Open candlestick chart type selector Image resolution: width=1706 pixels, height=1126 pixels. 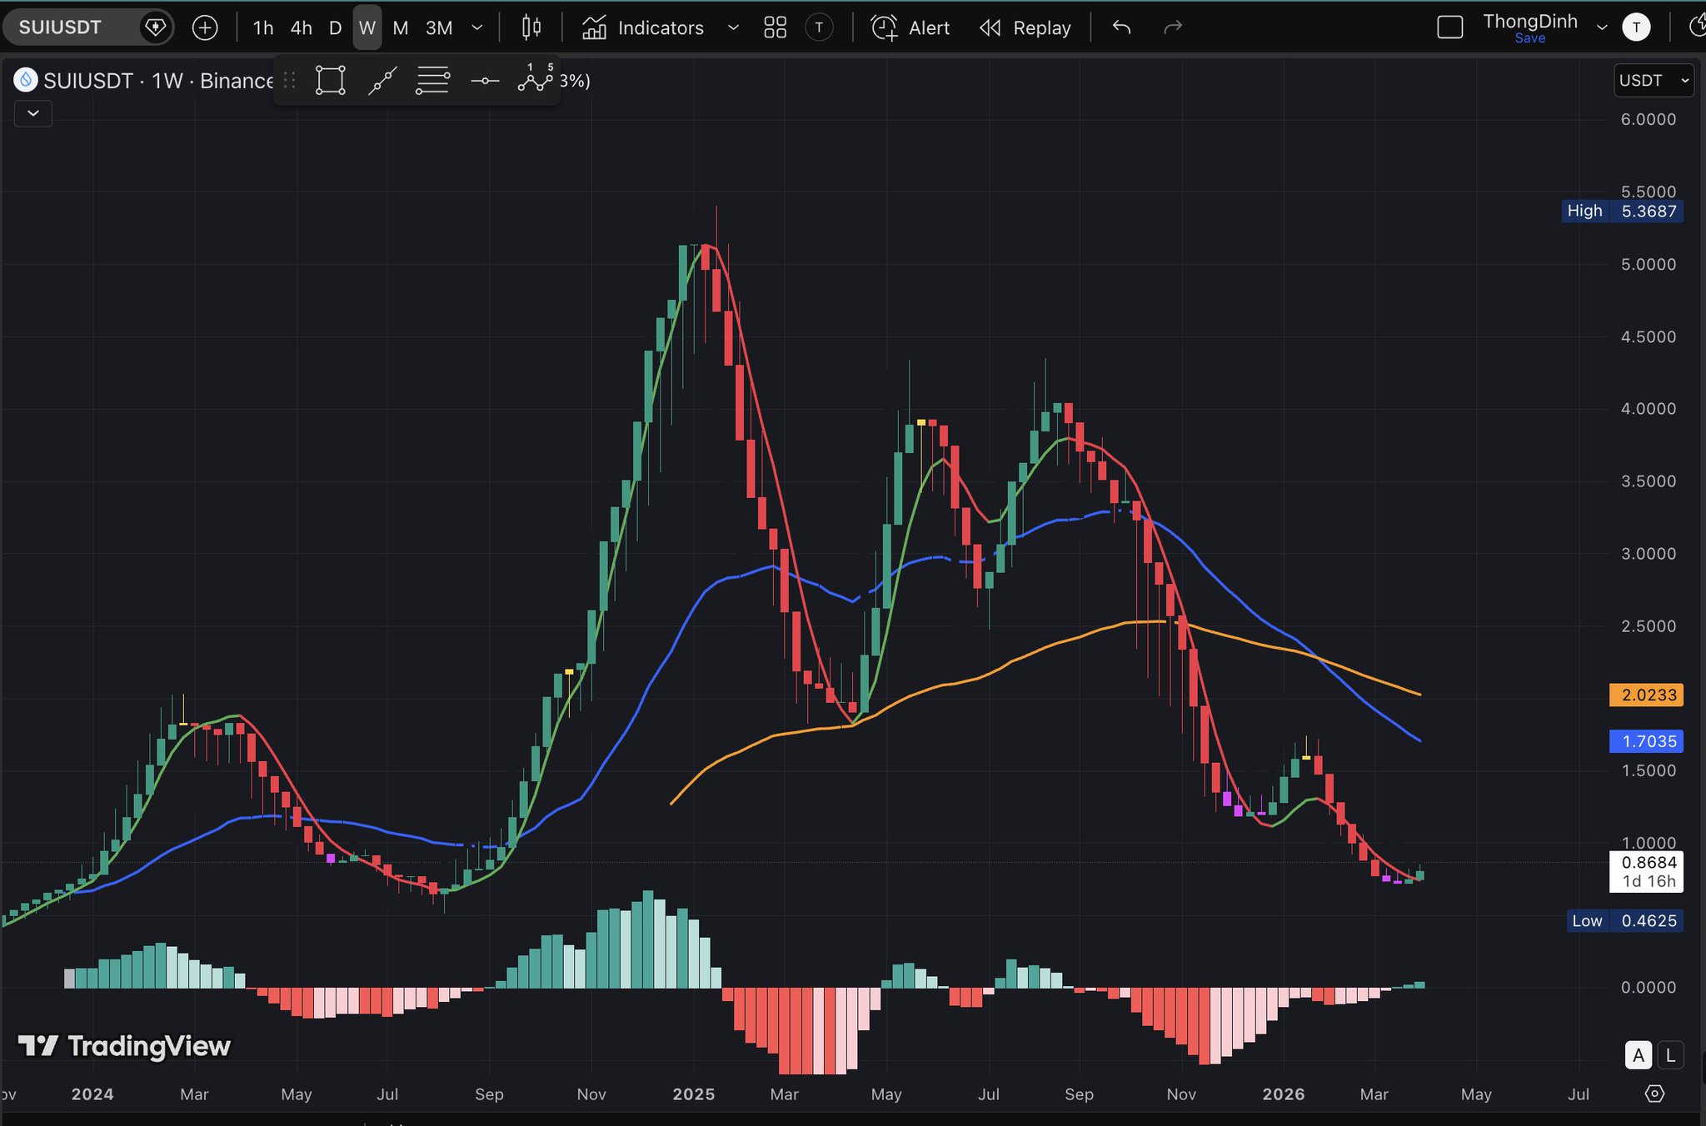[531, 27]
